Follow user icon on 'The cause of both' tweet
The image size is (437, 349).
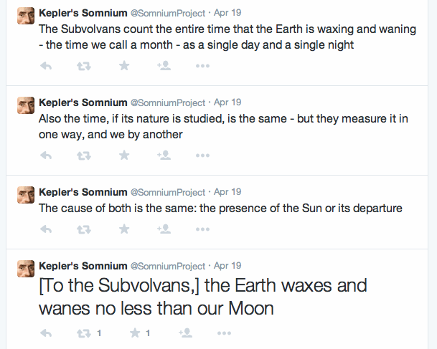(x=164, y=229)
